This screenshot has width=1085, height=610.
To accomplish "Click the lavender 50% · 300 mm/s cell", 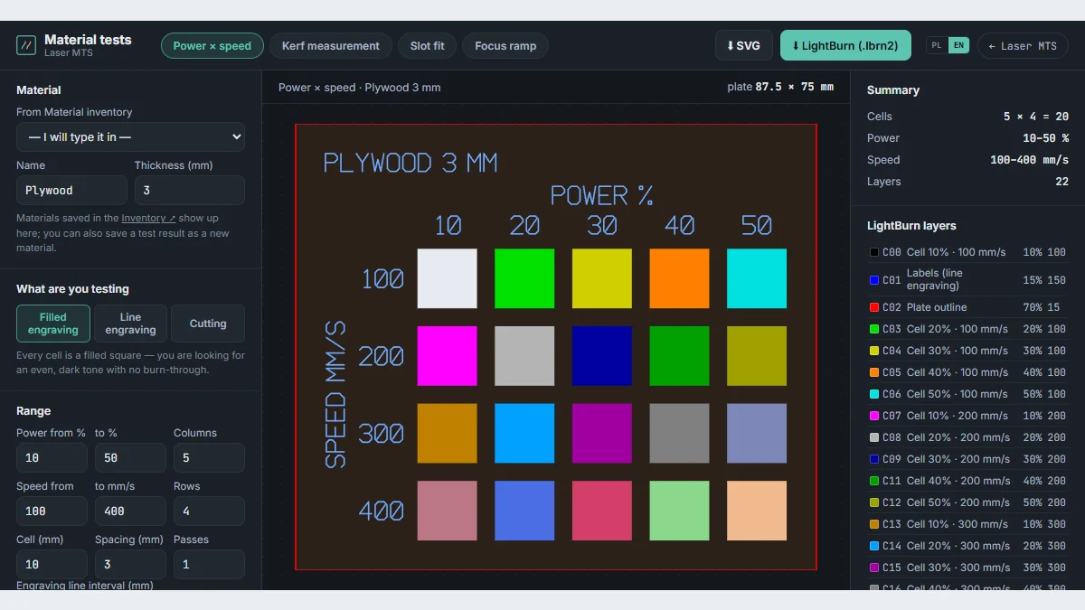I will tap(757, 433).
